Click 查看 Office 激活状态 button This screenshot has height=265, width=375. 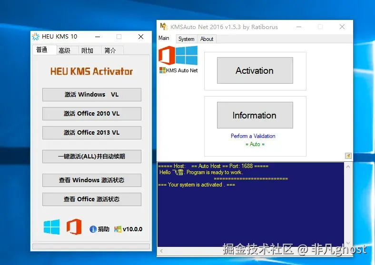click(x=92, y=199)
